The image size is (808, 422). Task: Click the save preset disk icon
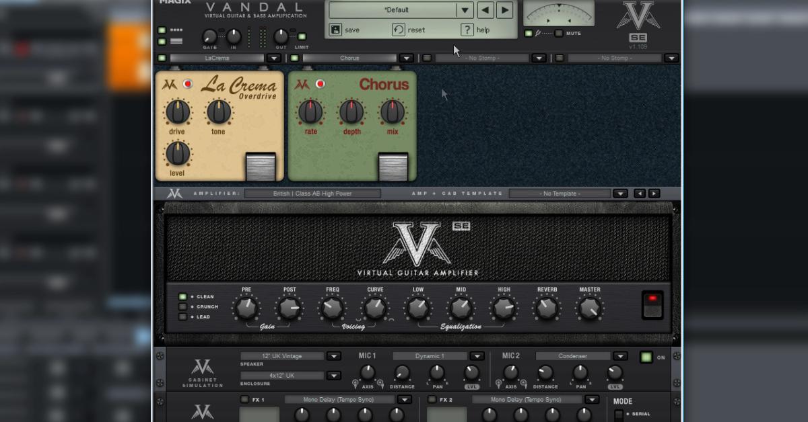[x=335, y=30]
